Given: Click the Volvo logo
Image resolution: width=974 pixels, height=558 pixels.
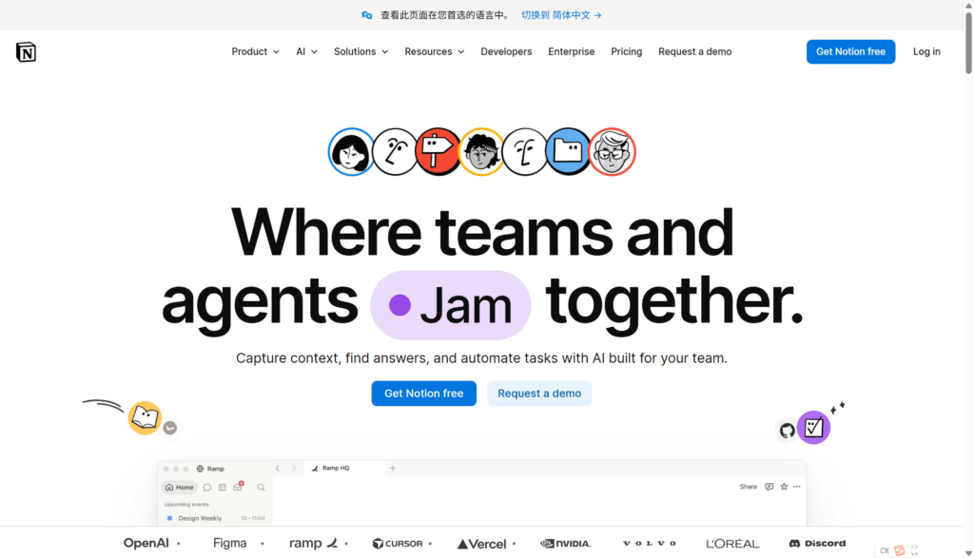Looking at the screenshot, I should point(649,543).
